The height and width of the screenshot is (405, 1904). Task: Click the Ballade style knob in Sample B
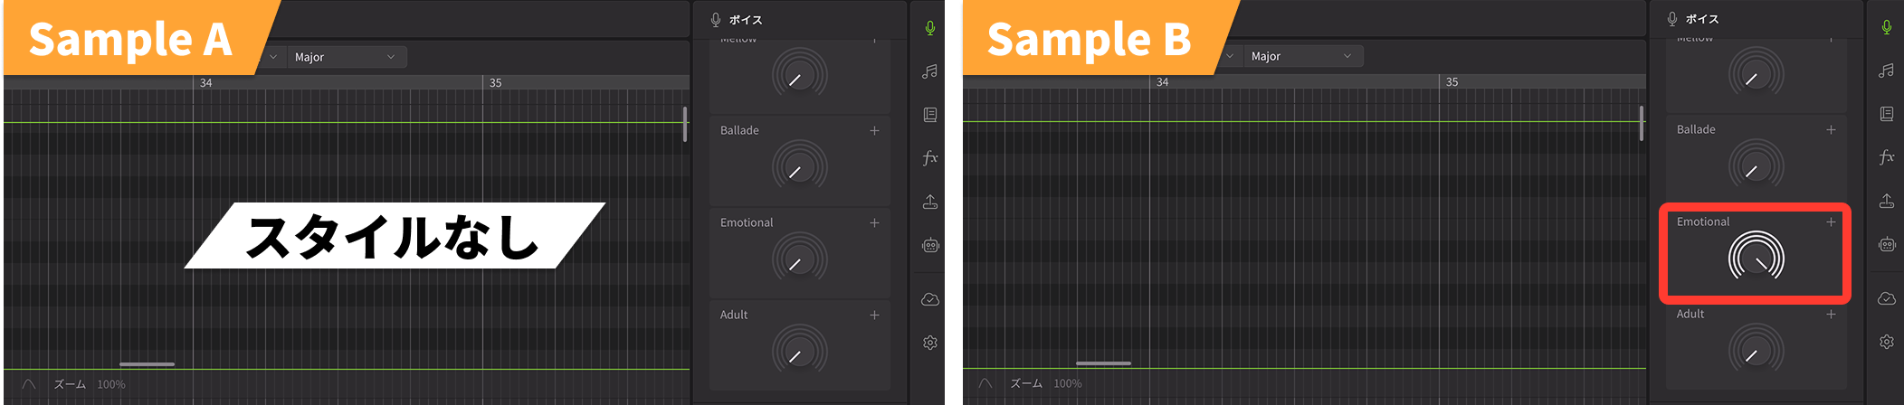(1756, 166)
